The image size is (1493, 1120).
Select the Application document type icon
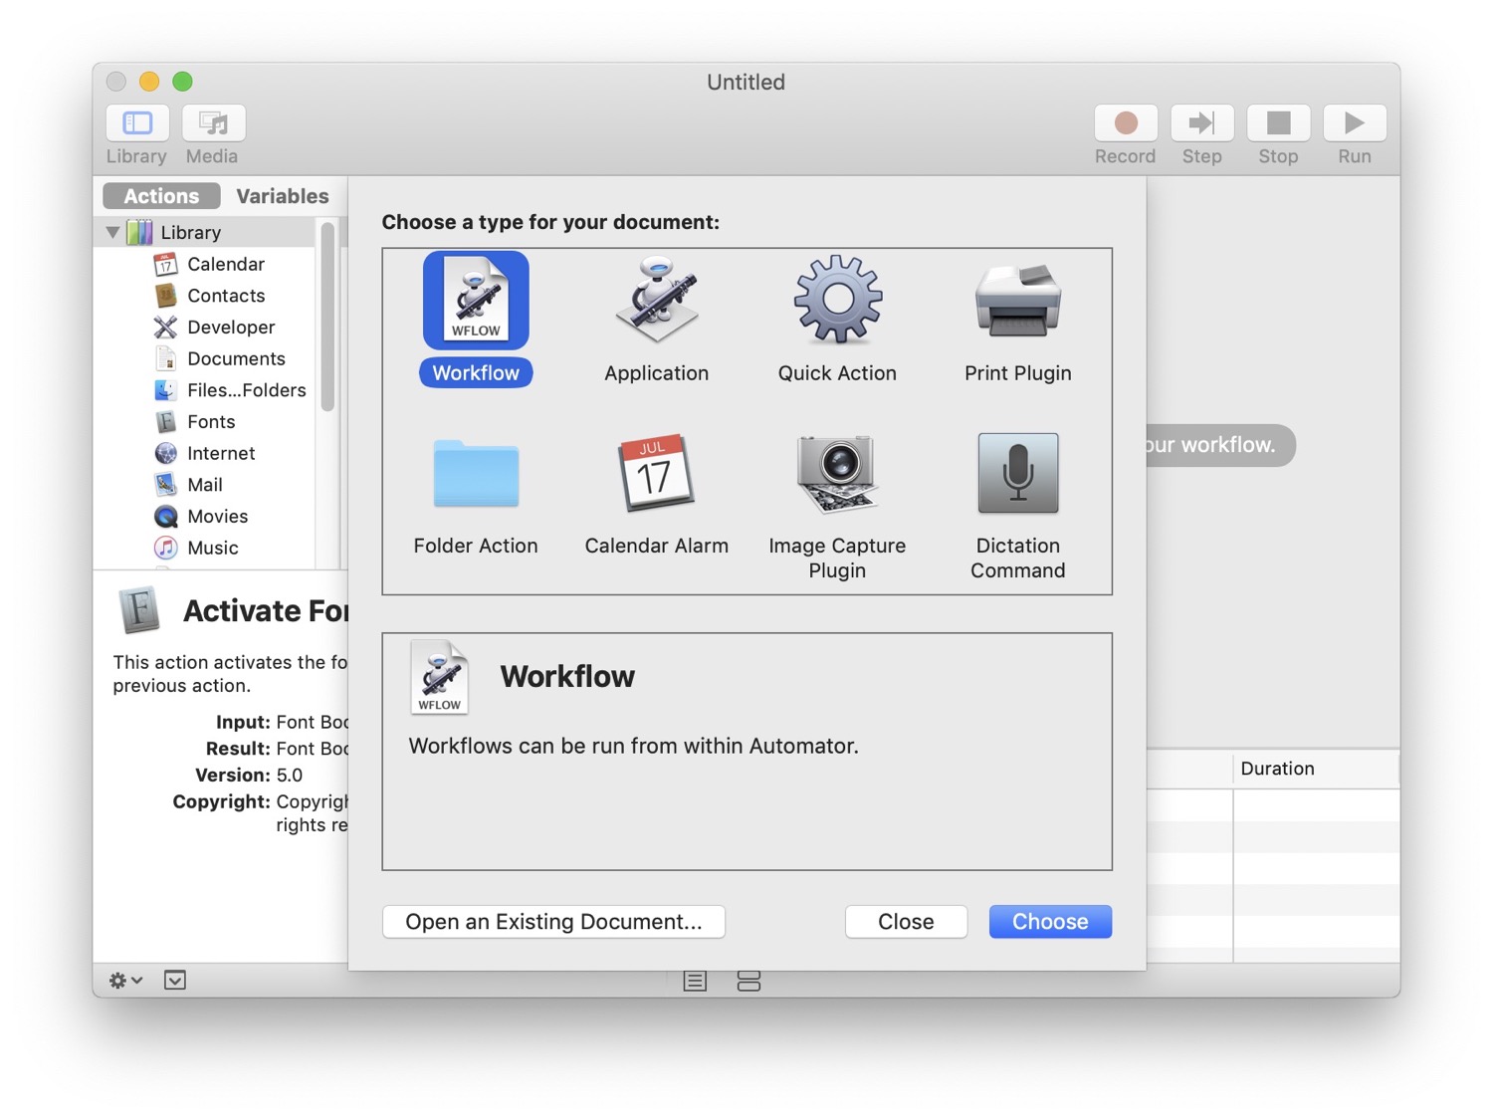[x=657, y=301]
